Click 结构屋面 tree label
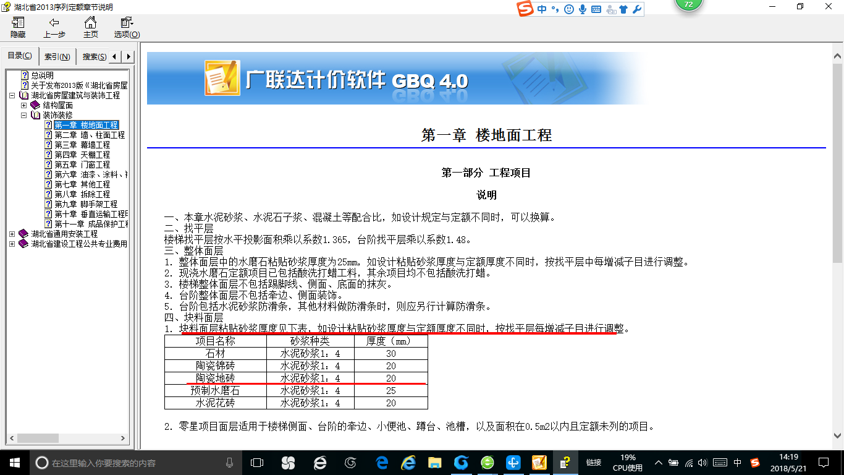Screen dimensions: 844x475 (x=57, y=105)
